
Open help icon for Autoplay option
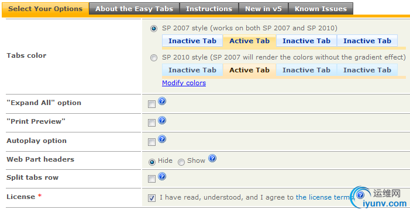click(x=162, y=139)
